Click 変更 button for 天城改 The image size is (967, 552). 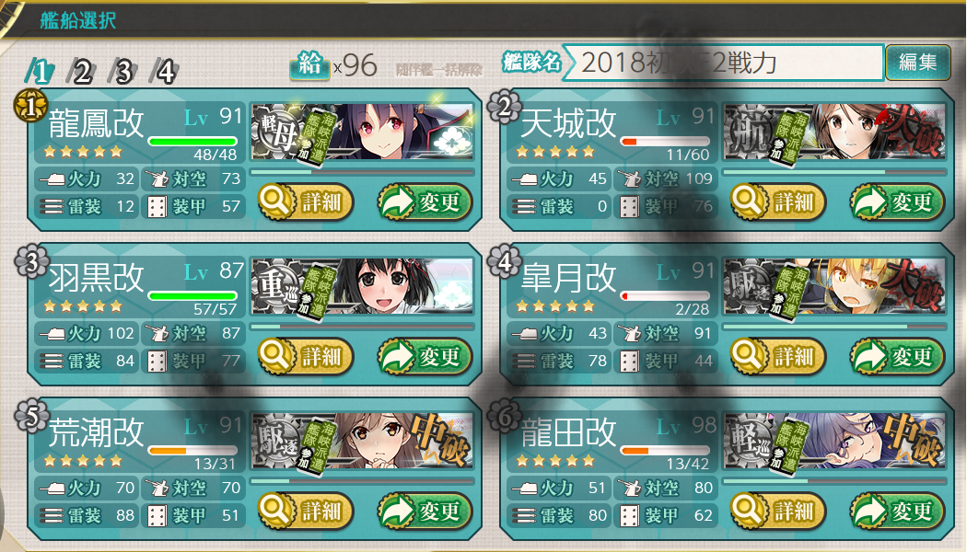tap(898, 202)
